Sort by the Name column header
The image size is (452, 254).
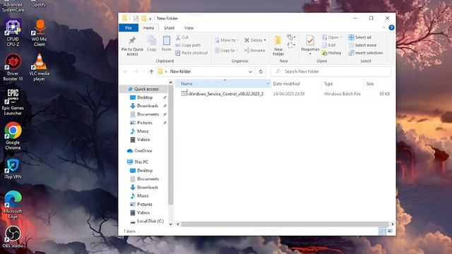222,84
